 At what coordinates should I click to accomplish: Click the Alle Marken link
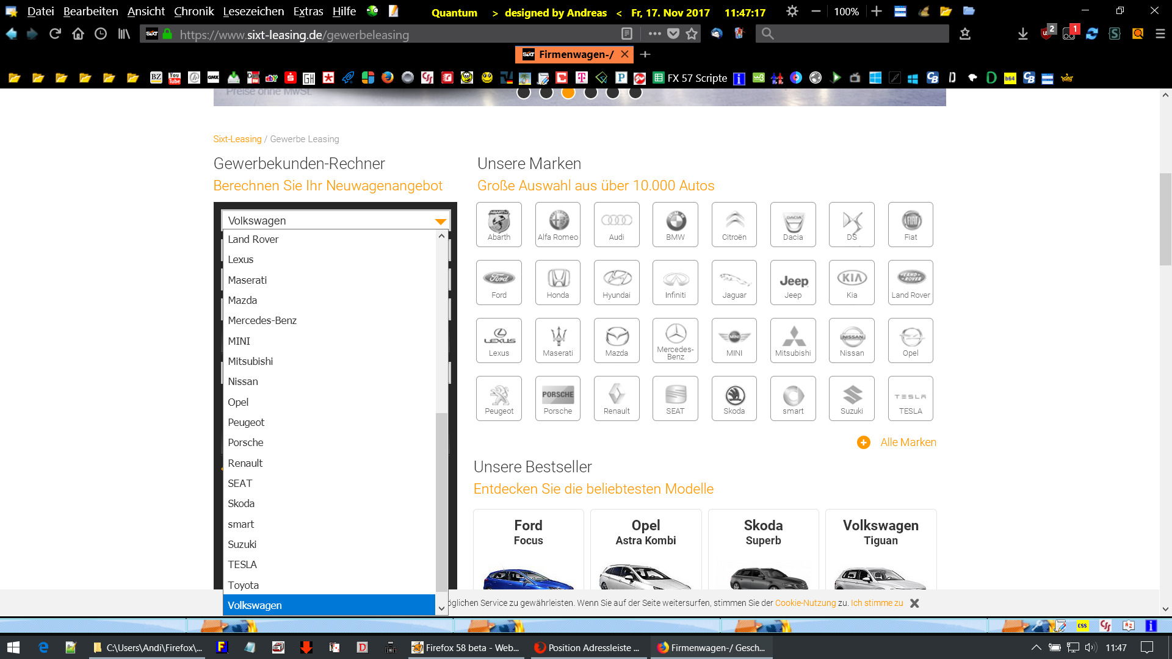coord(908,442)
